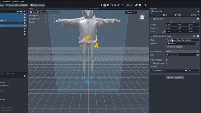Collapse the Render Mesh Visual section
The width and height of the screenshot is (201, 113).
[x=152, y=36]
